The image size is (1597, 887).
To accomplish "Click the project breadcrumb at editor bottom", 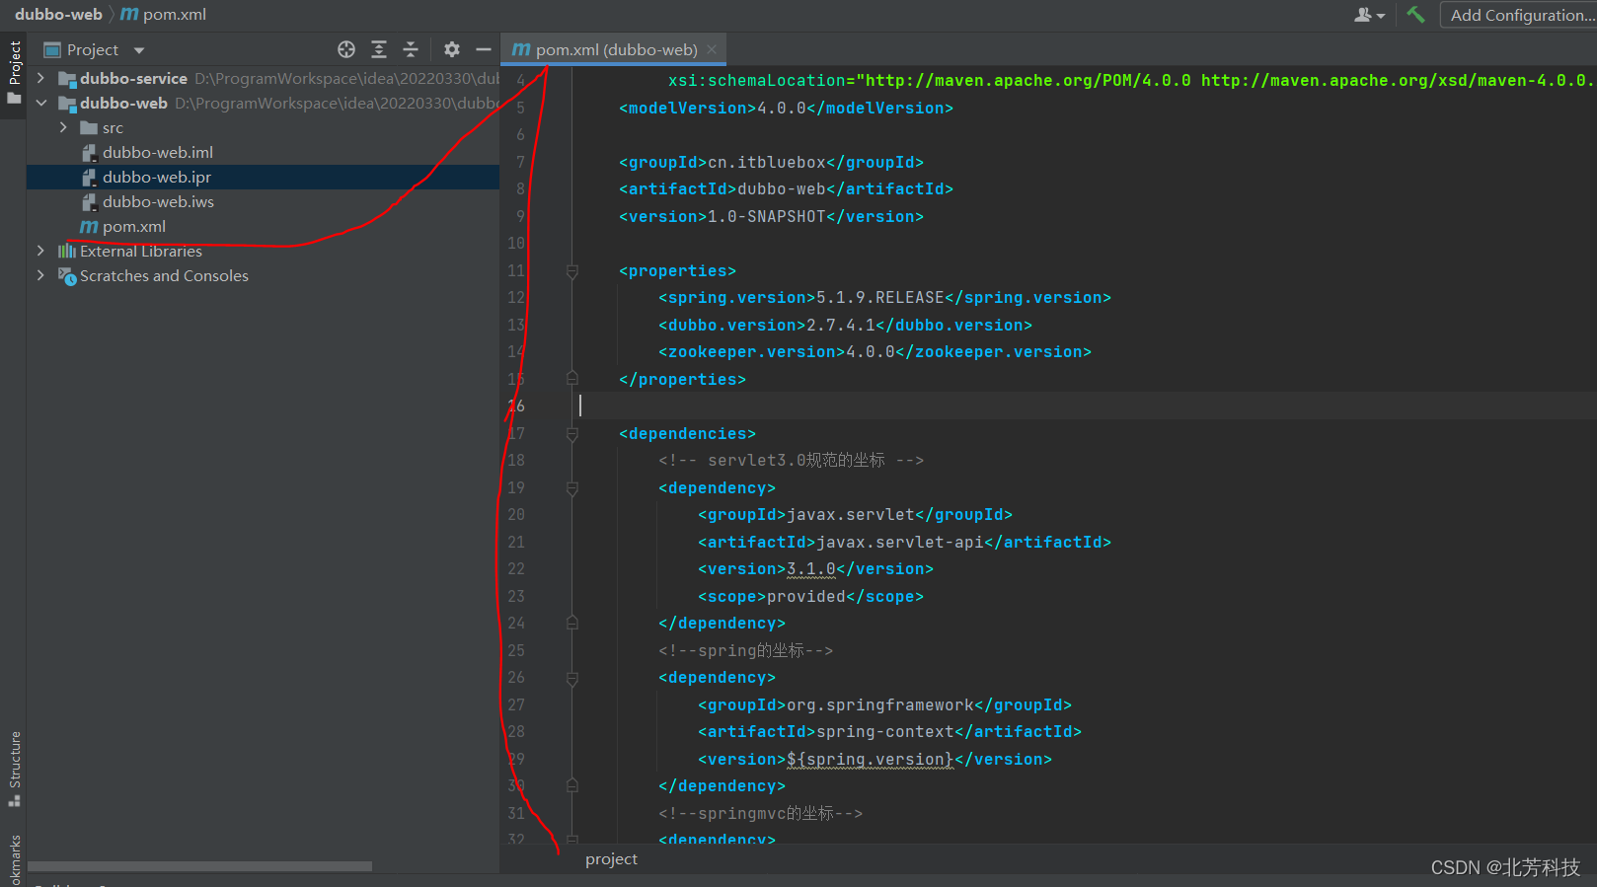I will 611,859.
